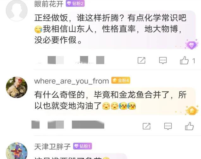The height and width of the screenshot is (159, 201).
Task: Select the comment about 金龙鱼合并
Action: coord(110,100)
